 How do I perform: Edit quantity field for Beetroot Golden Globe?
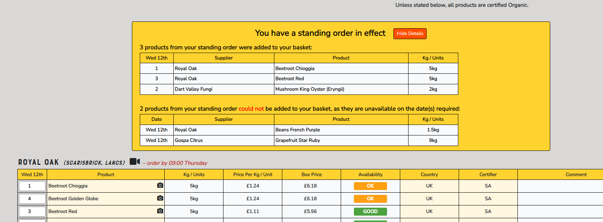pos(32,199)
